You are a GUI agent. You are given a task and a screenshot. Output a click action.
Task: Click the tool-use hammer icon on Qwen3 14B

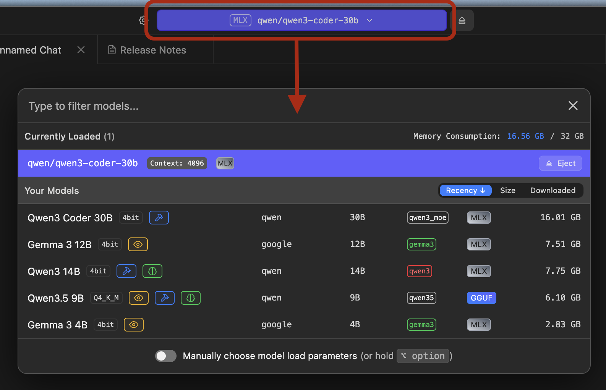(126, 271)
